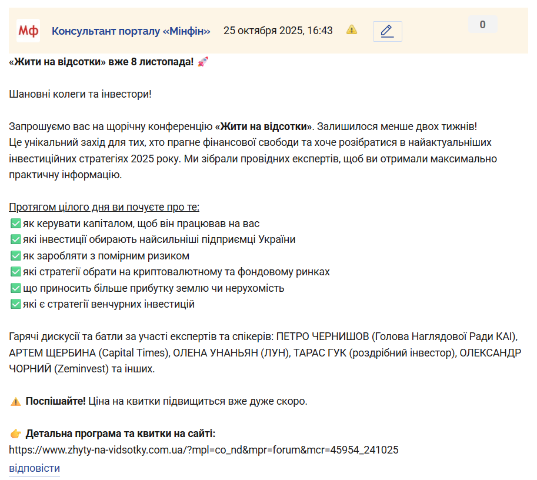
Task: Click the checkmark beside the криптовалютному та фондовому line
Action: click(x=16, y=272)
